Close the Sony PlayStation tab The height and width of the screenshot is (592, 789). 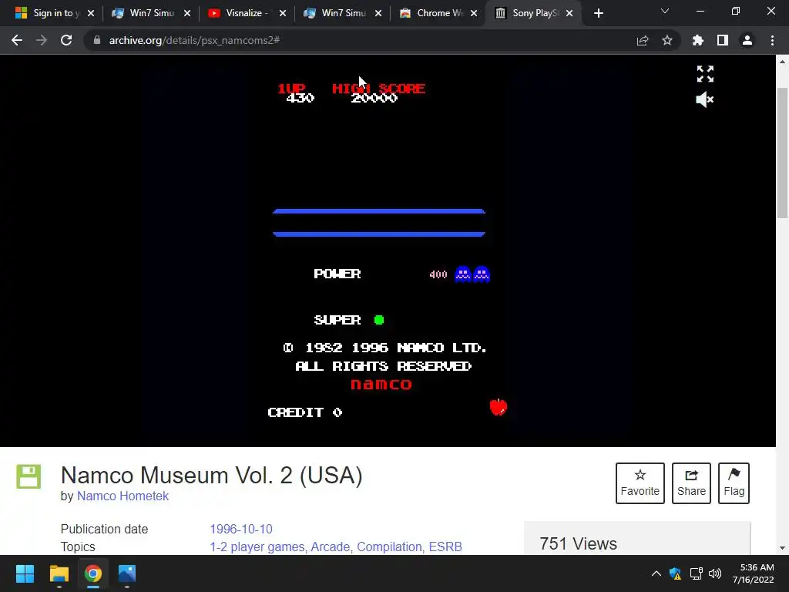pos(569,13)
